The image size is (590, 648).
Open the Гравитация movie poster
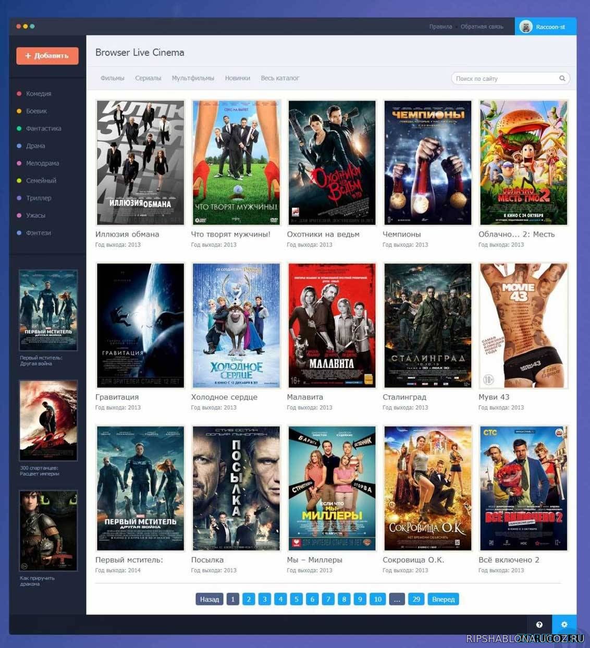click(x=140, y=325)
